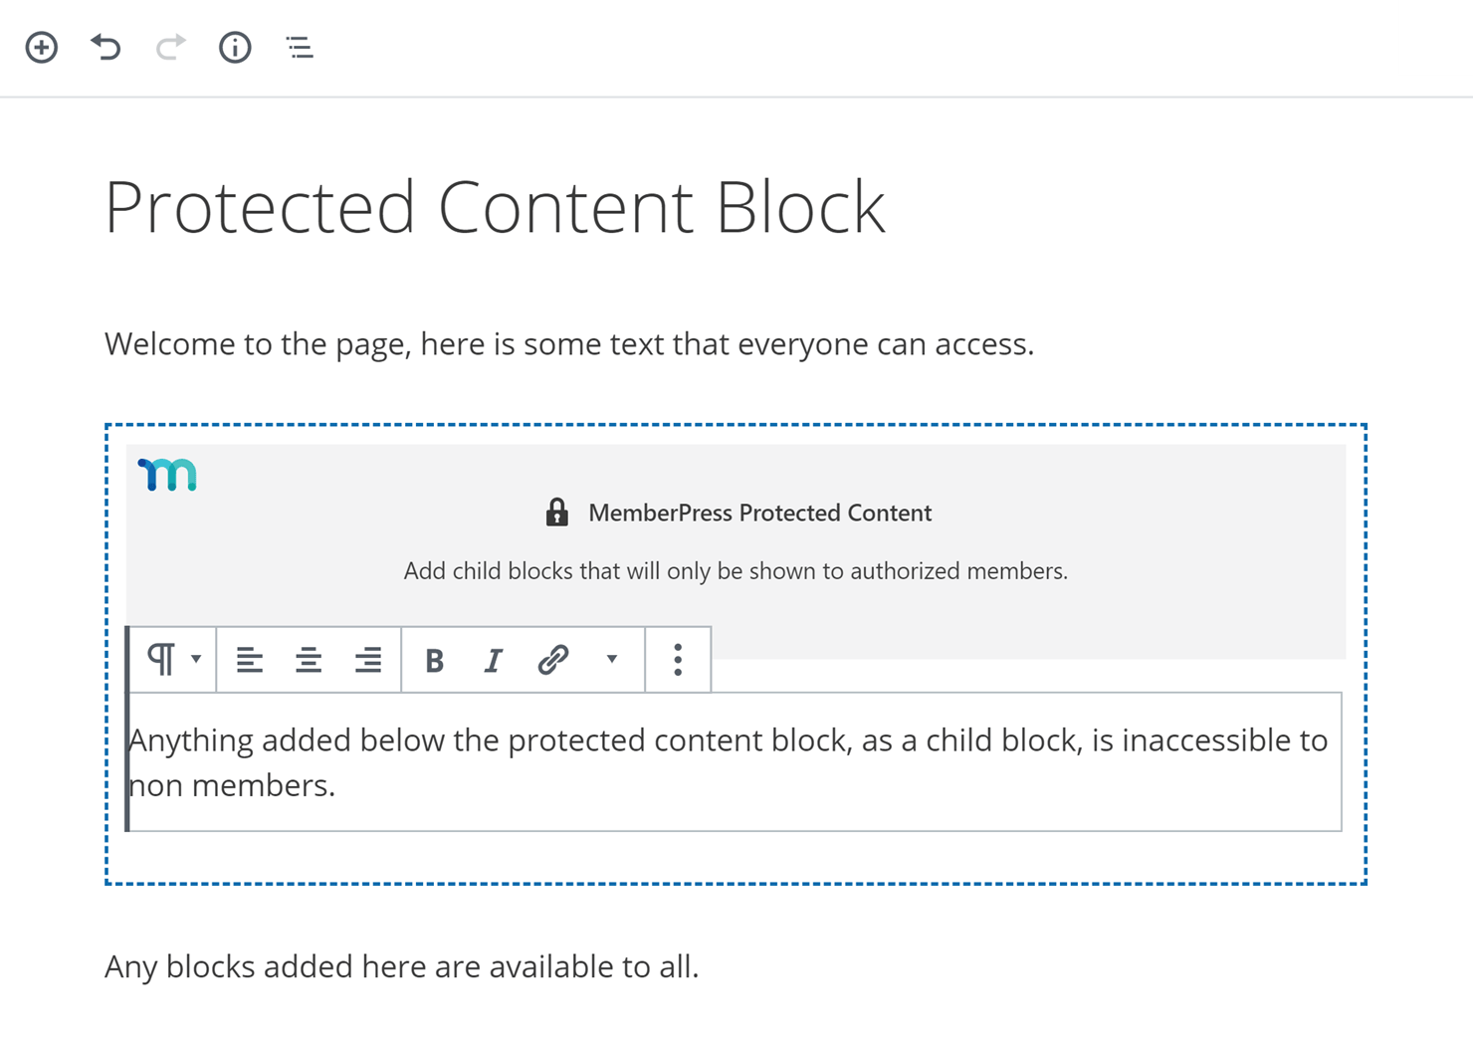The width and height of the screenshot is (1473, 1047).
Task: Open the paragraph block type switcher
Action: pyautogui.click(x=173, y=659)
